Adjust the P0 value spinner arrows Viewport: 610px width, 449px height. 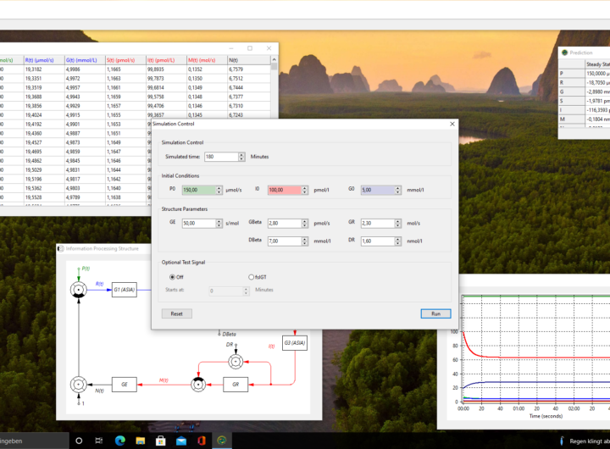click(219, 190)
